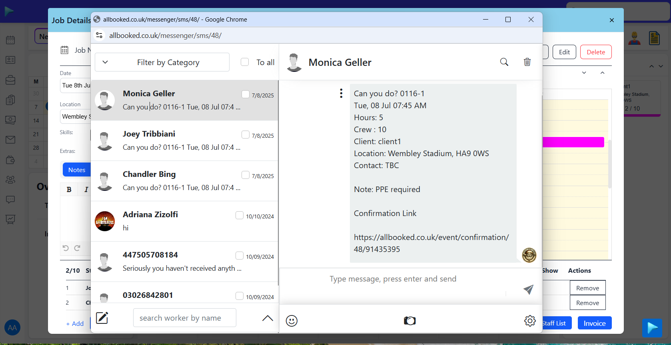The width and height of the screenshot is (671, 345).
Task: Click Edit button in Job Details
Action: (564, 52)
